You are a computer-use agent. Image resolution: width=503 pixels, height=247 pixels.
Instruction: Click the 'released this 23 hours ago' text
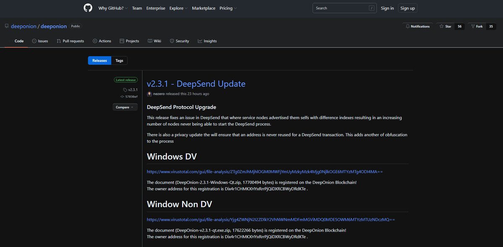(187, 94)
